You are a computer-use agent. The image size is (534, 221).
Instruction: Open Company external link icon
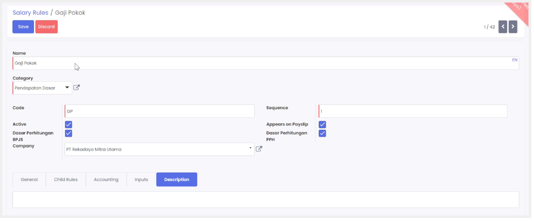click(259, 149)
